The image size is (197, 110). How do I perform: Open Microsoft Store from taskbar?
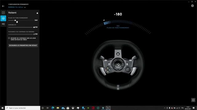point(68,108)
